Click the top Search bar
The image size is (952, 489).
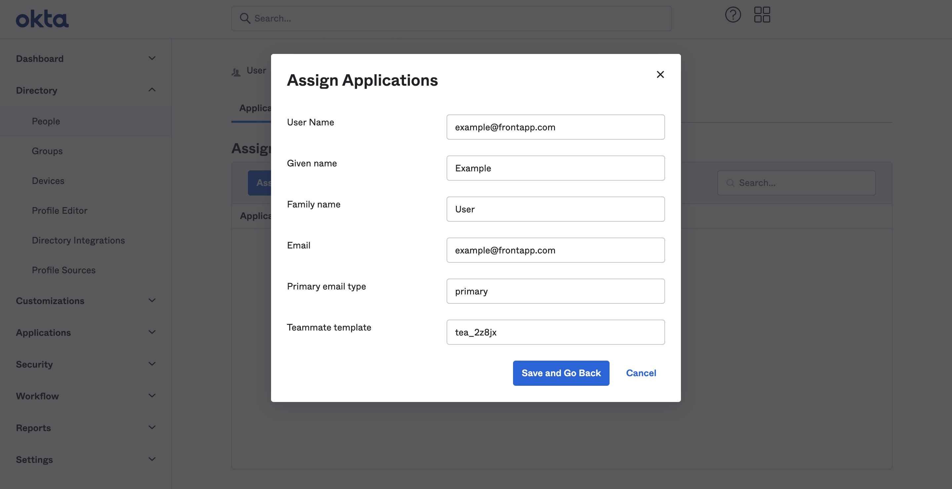[x=451, y=19]
